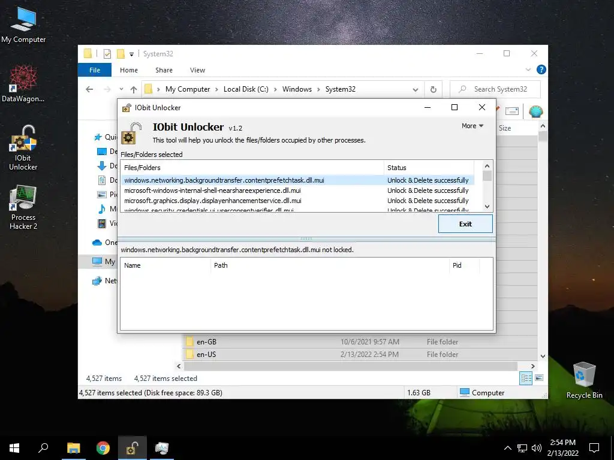This screenshot has height=460, width=614.
Task: Click System32 breadcrumb in address bar
Action: click(x=341, y=89)
